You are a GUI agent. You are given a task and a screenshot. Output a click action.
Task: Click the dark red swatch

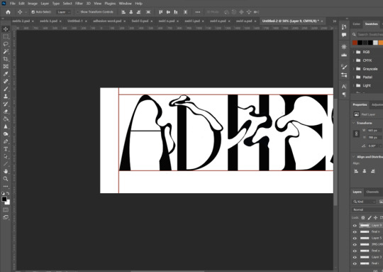355,43
